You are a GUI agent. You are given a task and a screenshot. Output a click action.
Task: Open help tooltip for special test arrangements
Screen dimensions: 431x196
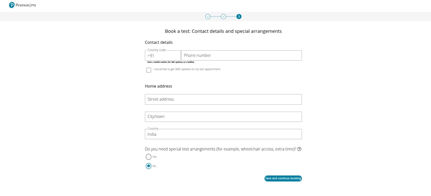[x=300, y=149]
